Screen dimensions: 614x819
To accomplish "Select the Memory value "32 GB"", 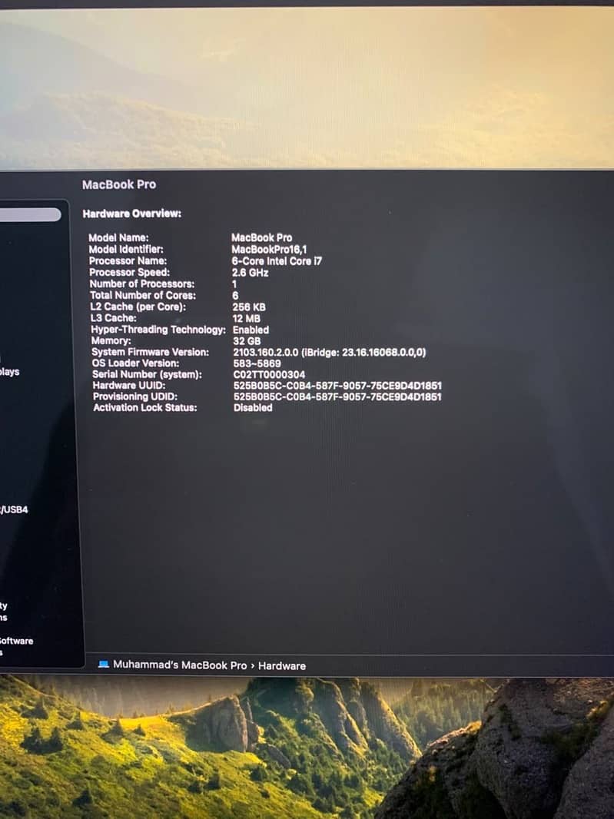I will [x=247, y=341].
